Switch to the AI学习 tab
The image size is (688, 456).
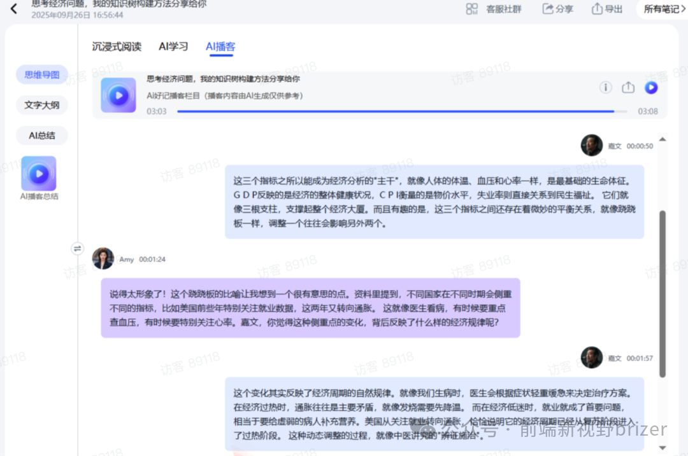pyautogui.click(x=173, y=46)
